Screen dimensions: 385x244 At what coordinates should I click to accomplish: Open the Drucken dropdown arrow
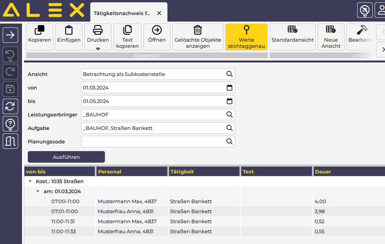click(x=98, y=49)
